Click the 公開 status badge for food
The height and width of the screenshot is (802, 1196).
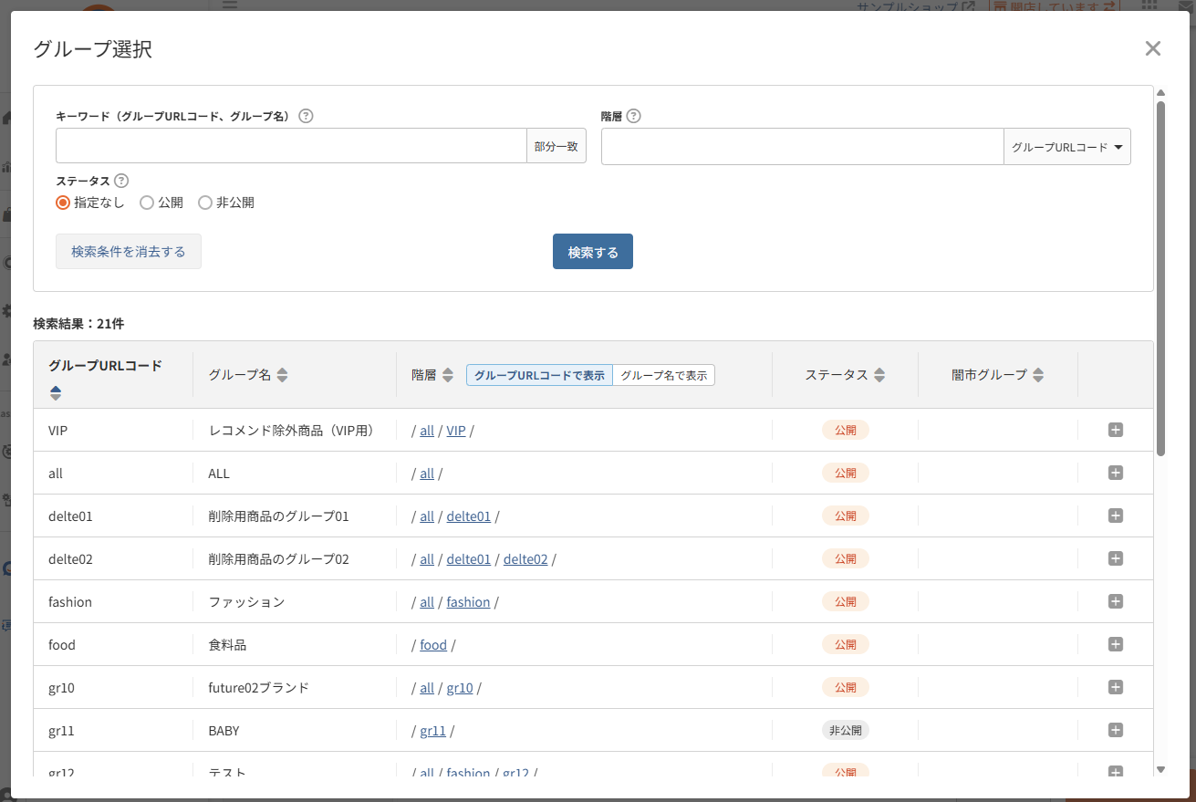[846, 644]
